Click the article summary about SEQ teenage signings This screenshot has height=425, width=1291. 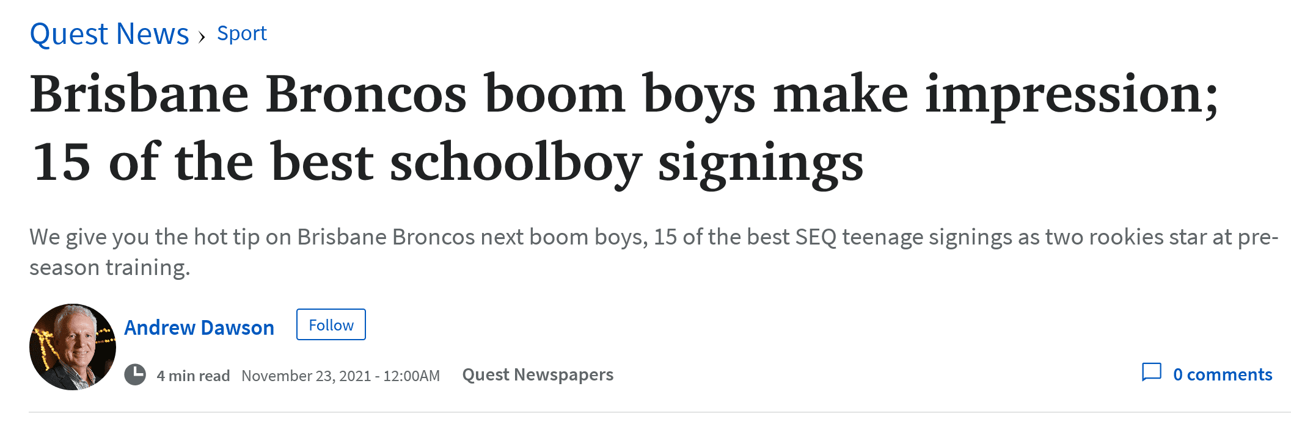(654, 252)
